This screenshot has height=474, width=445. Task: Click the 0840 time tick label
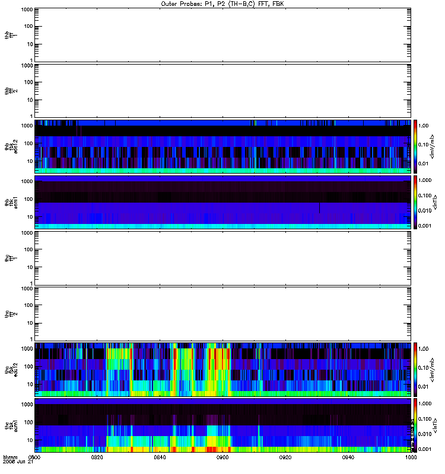coord(160,457)
